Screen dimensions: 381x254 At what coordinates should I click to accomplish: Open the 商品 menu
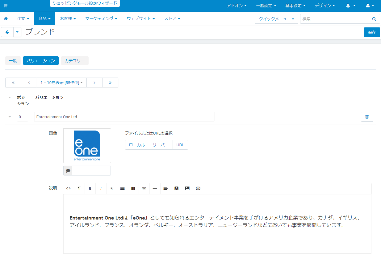(44, 18)
